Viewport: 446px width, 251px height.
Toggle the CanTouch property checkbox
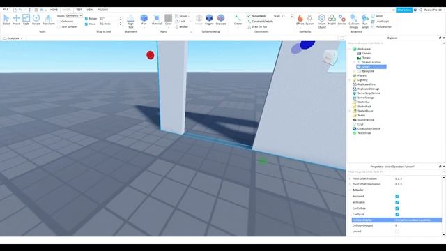click(397, 215)
